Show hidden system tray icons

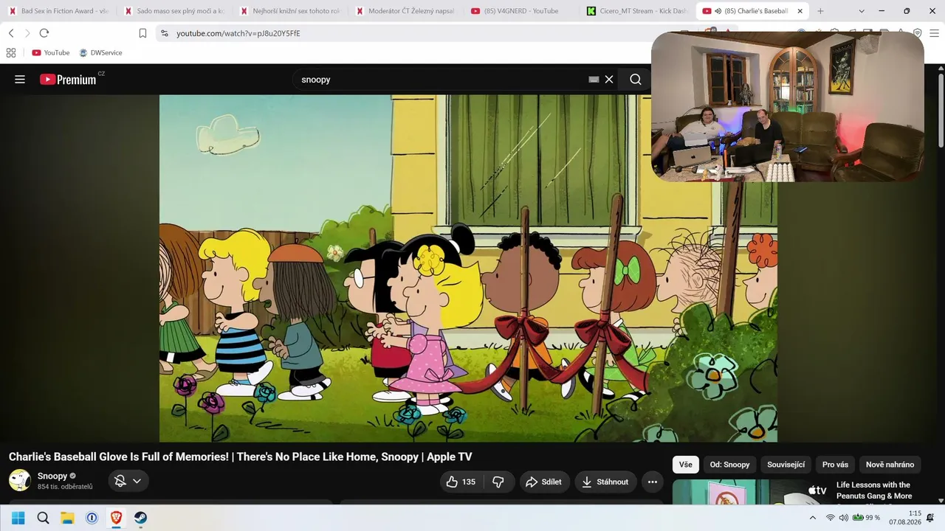[x=813, y=518]
